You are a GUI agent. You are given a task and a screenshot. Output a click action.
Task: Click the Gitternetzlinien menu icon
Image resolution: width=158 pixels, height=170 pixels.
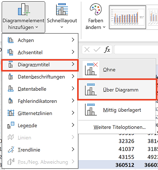pyautogui.click(x=11, y=113)
